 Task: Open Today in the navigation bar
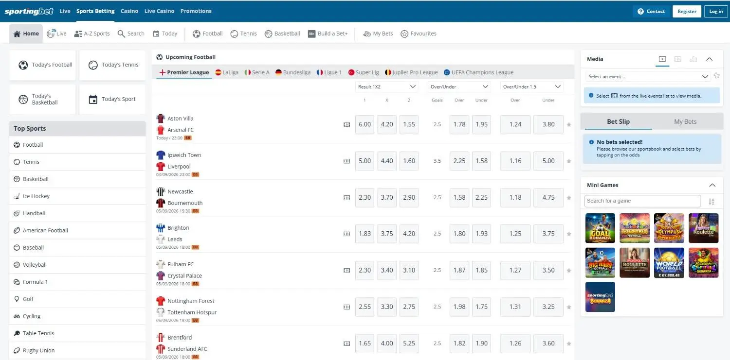[165, 34]
